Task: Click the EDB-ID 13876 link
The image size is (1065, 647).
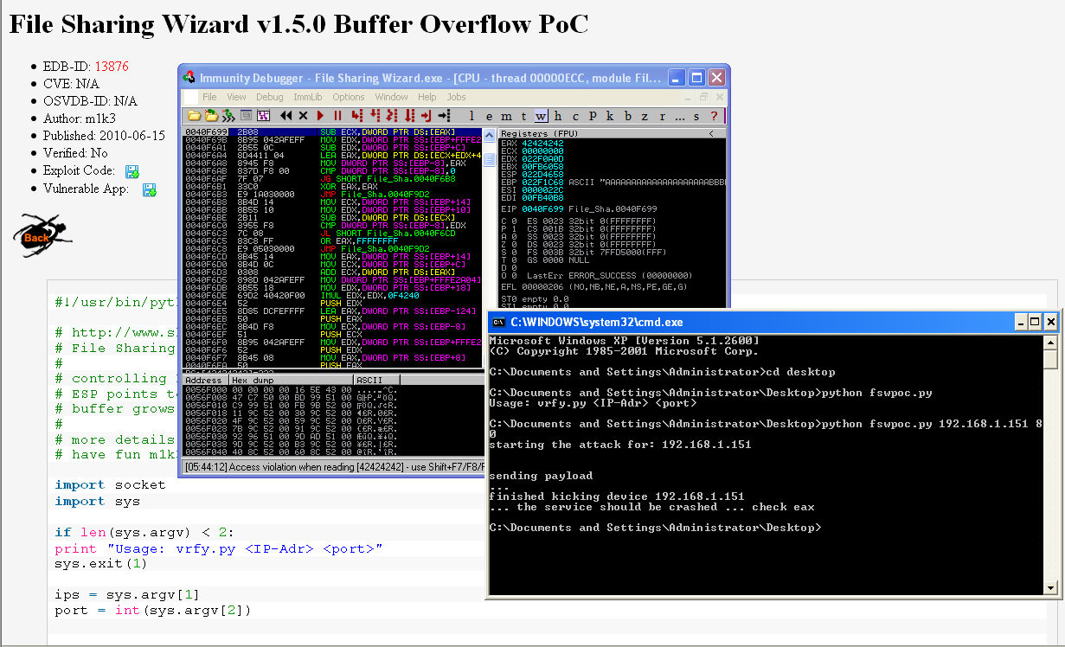Action: (x=112, y=67)
